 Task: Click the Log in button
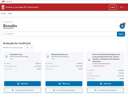click(112, 7)
